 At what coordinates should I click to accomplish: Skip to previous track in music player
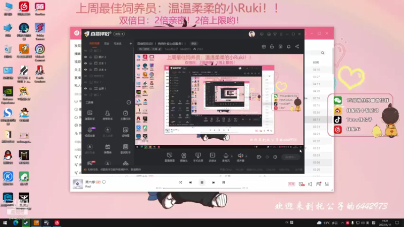pos(190,182)
